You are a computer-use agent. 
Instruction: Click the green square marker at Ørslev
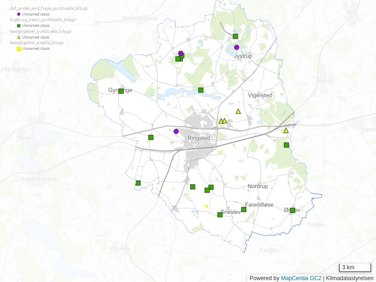pyautogui.click(x=292, y=210)
